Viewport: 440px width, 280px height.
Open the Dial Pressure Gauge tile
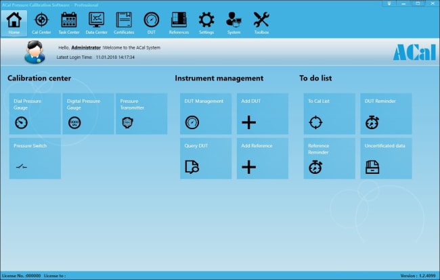(x=35, y=114)
